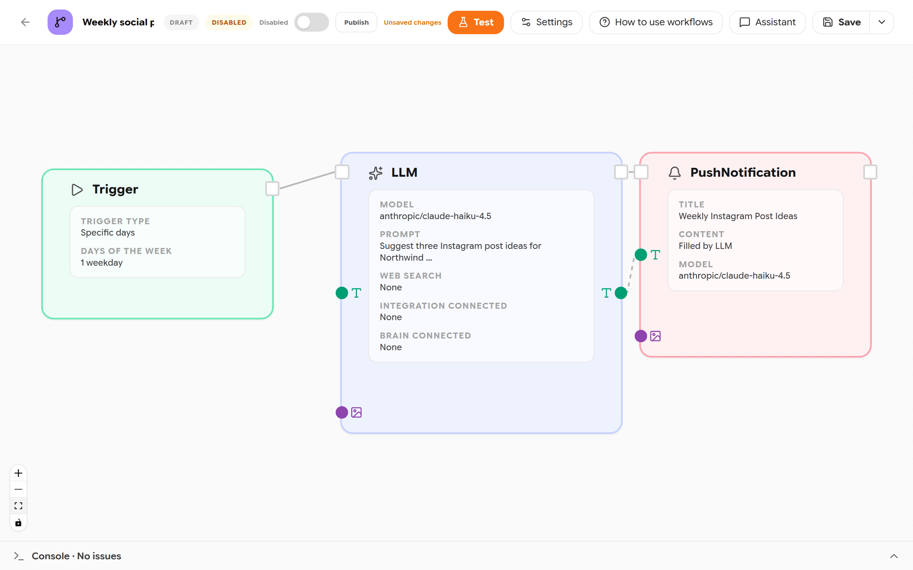The width and height of the screenshot is (913, 570).
Task: Fit view with the fullscreen icon
Action: [x=18, y=506]
